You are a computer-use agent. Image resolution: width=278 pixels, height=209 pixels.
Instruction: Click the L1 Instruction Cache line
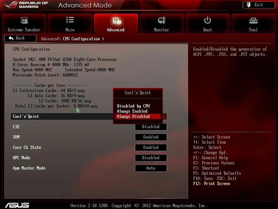click(49, 90)
